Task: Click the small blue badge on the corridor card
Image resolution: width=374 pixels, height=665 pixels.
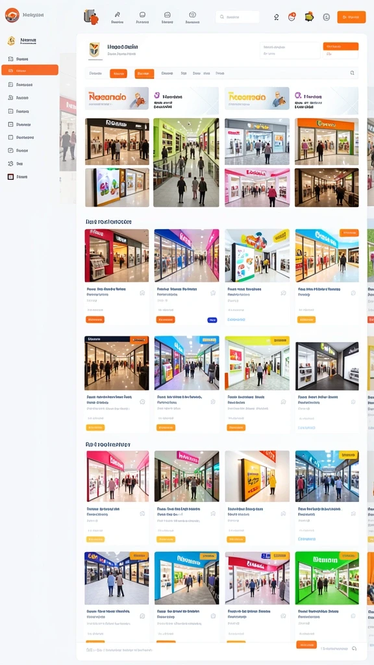Action: (212, 320)
